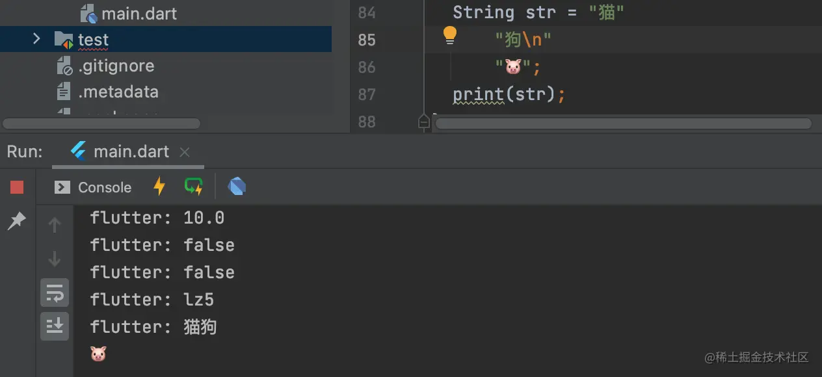
Task: Select the Console tab
Action: tap(94, 187)
